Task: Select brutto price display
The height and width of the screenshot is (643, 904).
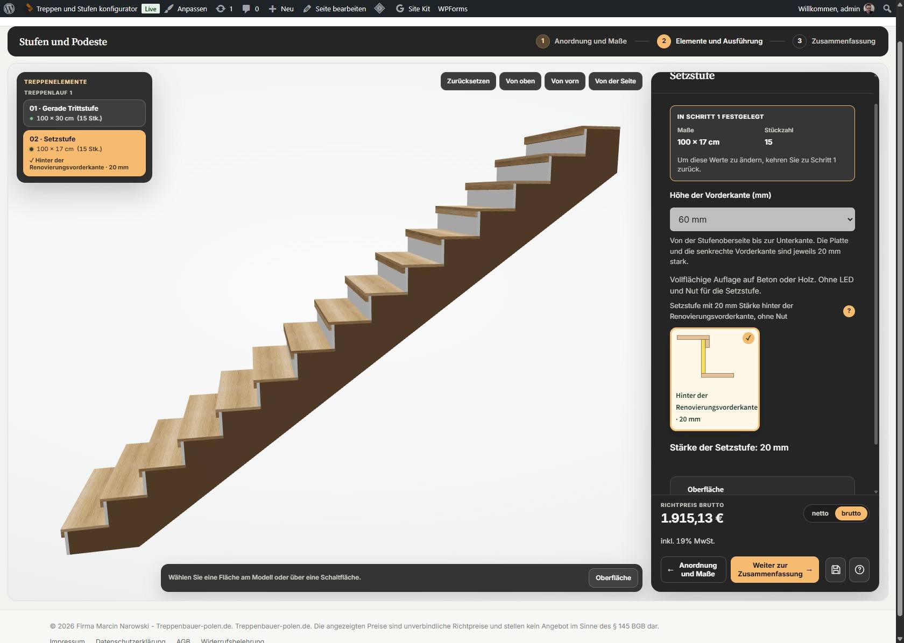Action: tap(851, 513)
